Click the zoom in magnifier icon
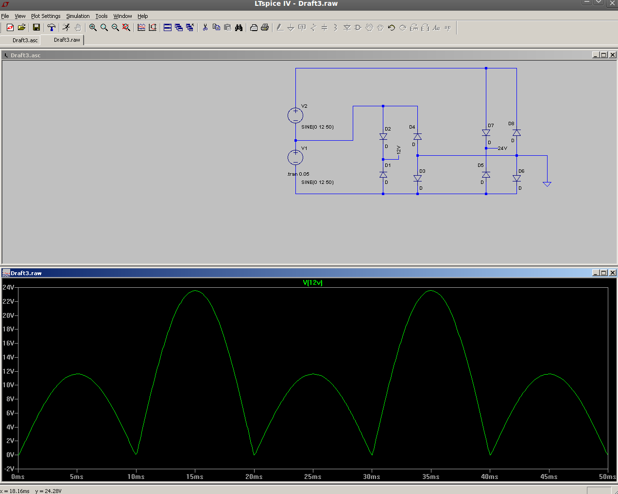This screenshot has width=618, height=494. [93, 28]
